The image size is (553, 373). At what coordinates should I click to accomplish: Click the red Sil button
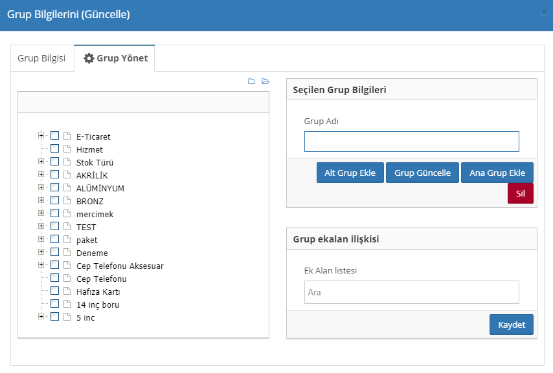click(520, 193)
